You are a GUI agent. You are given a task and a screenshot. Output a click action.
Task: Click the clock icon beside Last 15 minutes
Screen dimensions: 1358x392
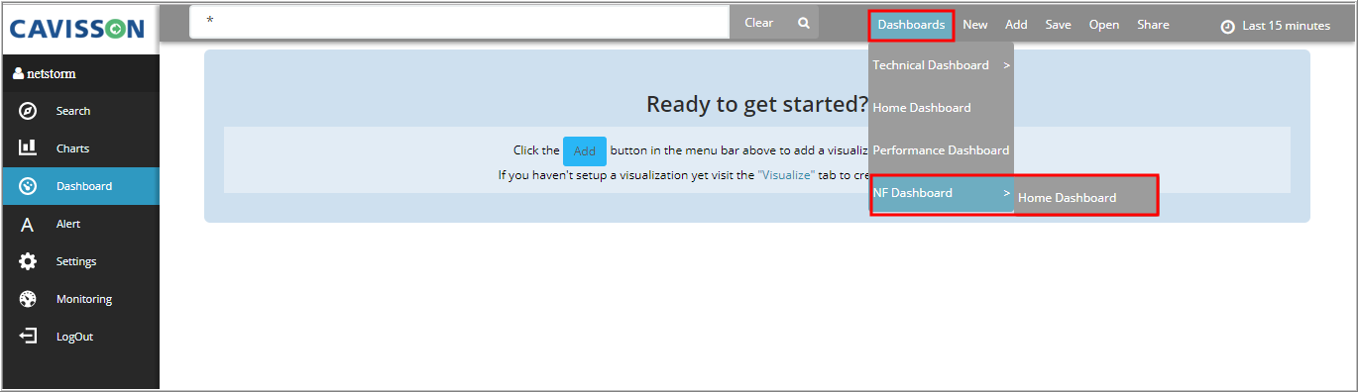click(1227, 27)
